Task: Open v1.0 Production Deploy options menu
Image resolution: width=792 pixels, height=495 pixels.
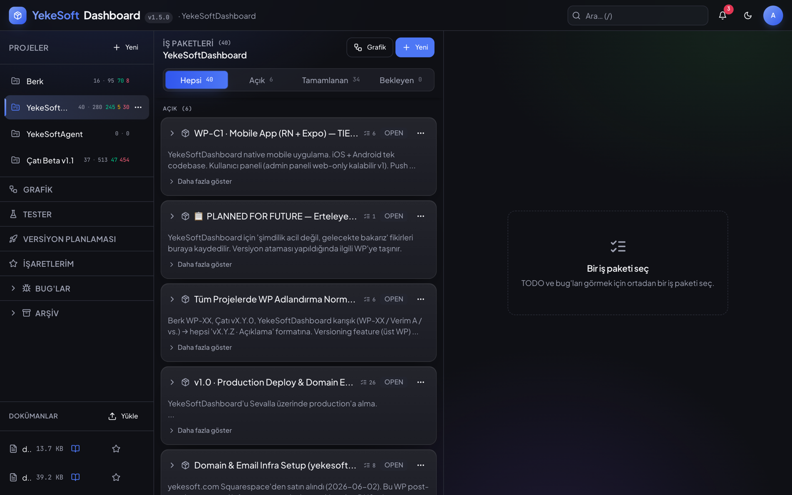Action: tap(421, 382)
